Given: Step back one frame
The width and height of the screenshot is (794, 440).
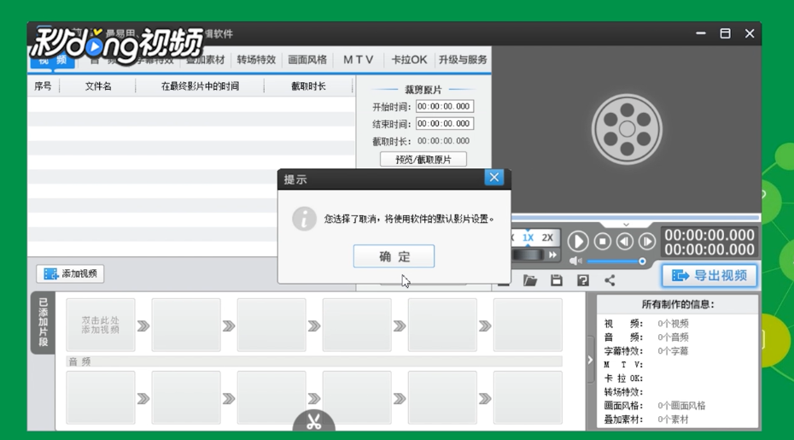Looking at the screenshot, I should click(625, 241).
